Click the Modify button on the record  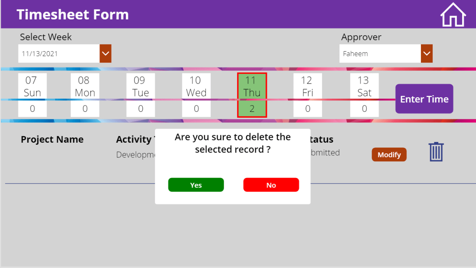(x=389, y=155)
